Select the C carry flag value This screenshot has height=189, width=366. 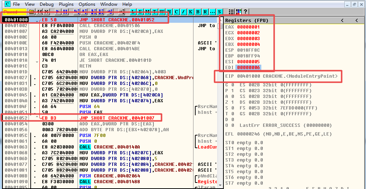[x=233, y=85]
